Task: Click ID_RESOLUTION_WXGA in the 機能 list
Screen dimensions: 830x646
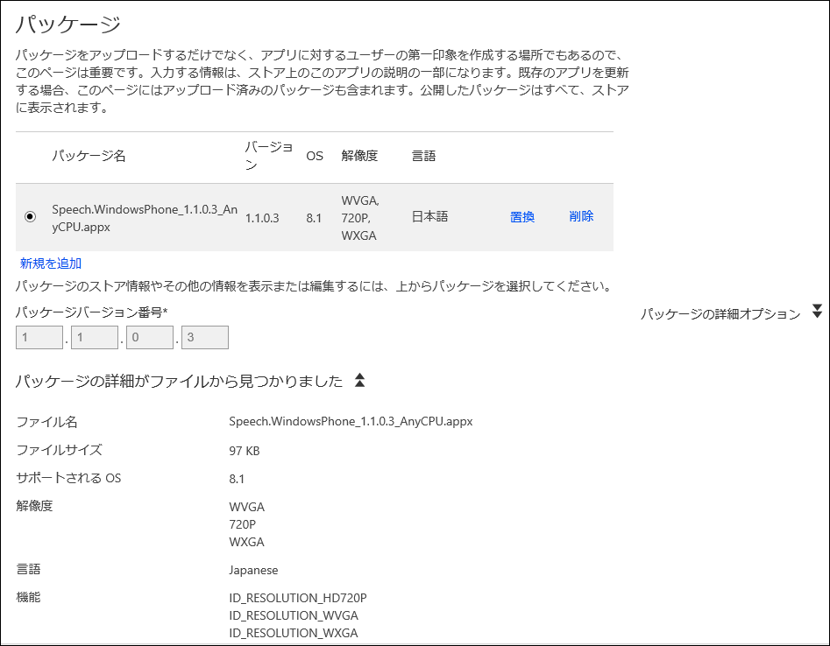Action: (294, 633)
